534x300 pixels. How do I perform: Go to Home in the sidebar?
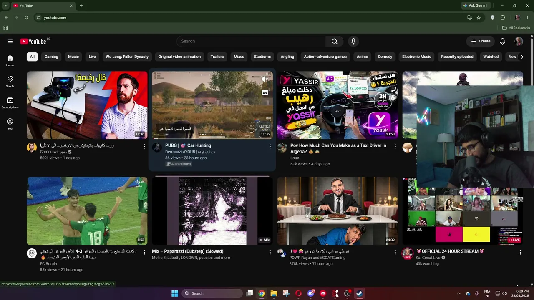click(x=10, y=61)
